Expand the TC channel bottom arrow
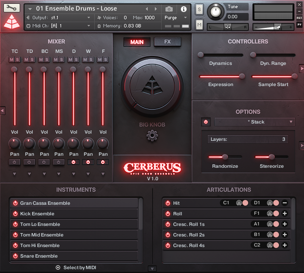 pyautogui.click(x=14, y=174)
